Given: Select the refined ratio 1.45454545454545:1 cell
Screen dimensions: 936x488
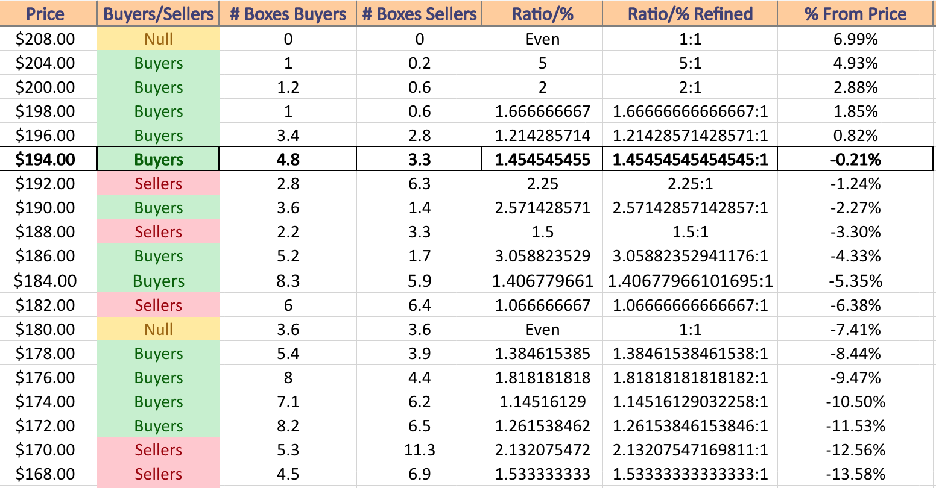Looking at the screenshot, I should 690,159.
